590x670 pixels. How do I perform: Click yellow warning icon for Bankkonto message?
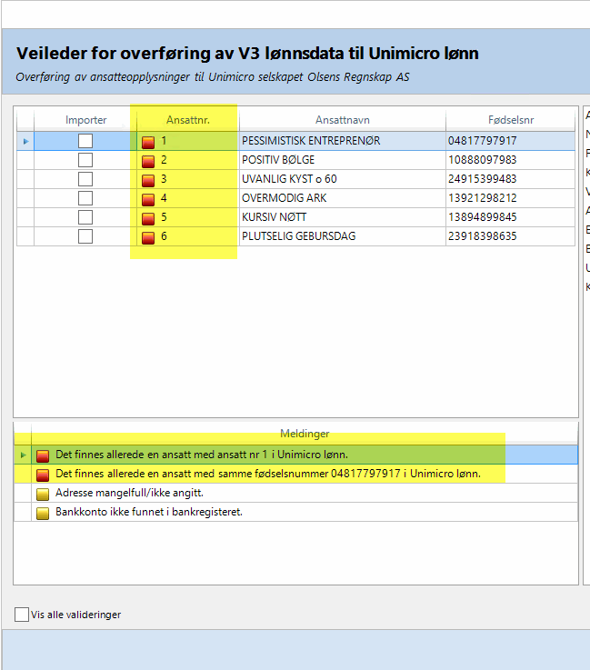(43, 513)
